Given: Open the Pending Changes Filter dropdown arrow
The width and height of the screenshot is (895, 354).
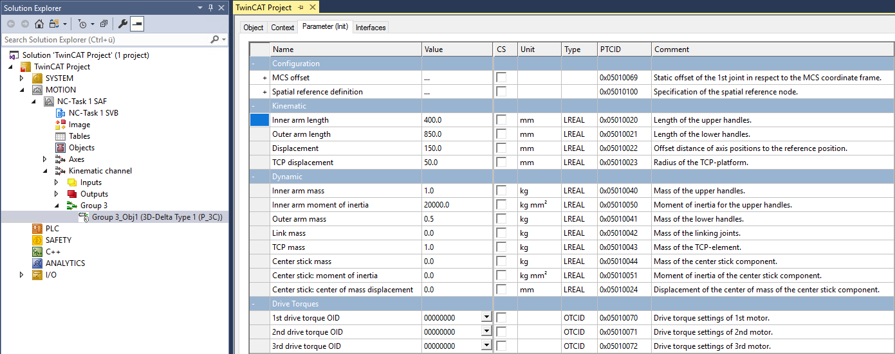Looking at the screenshot, I should tap(93, 24).
